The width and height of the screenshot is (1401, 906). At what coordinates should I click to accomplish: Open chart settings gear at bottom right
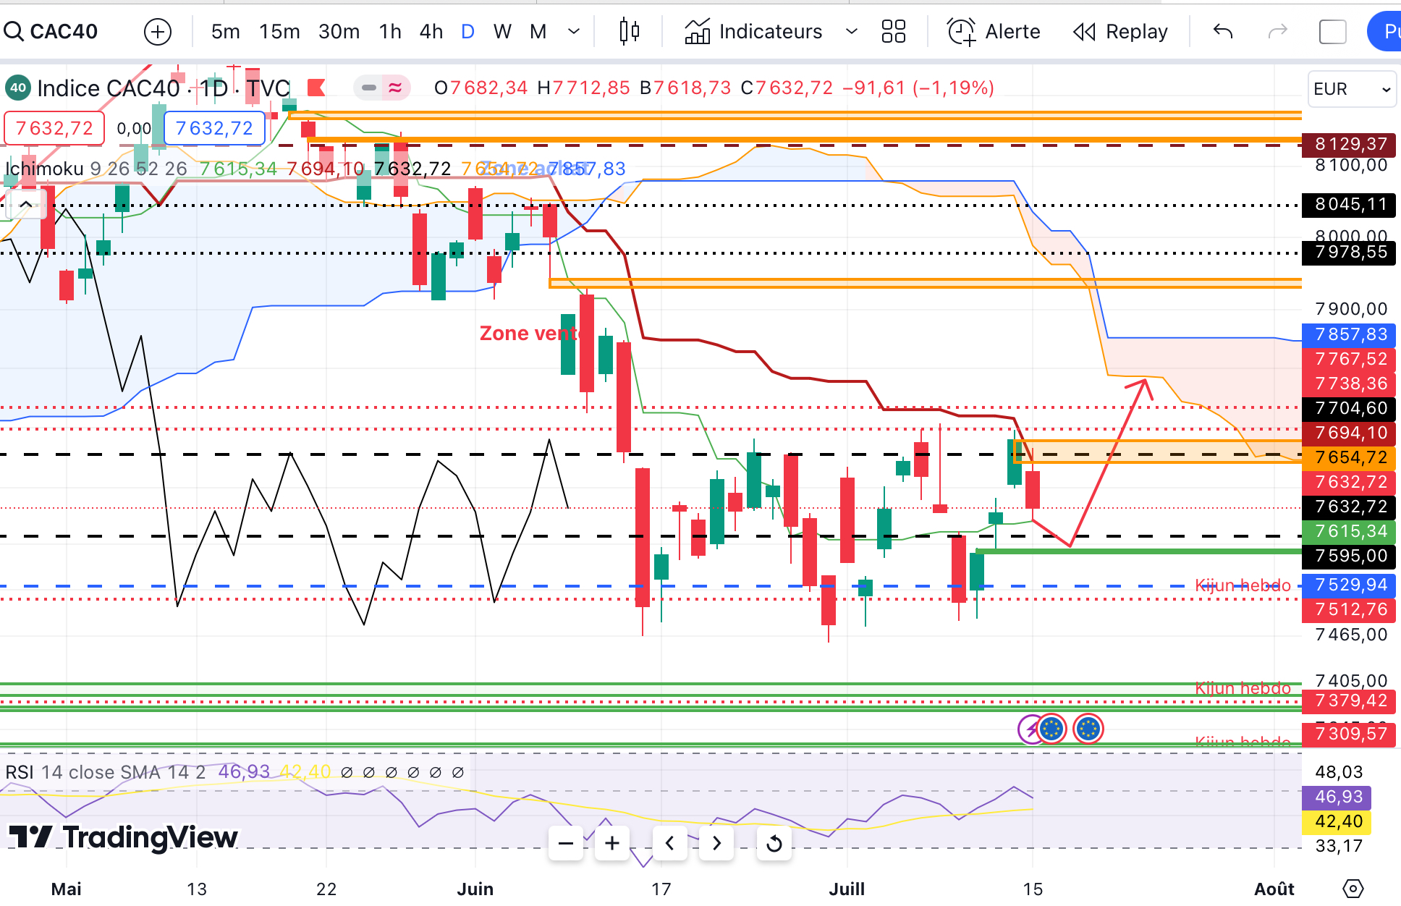point(1352,888)
